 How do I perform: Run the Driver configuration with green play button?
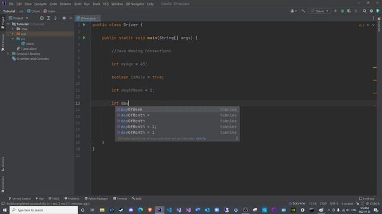point(335,11)
